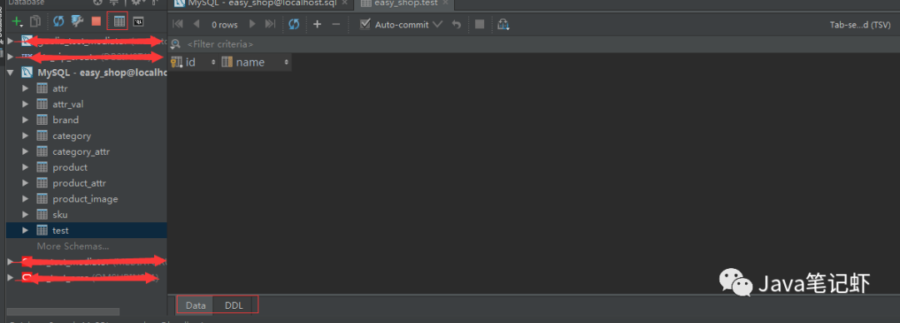
Task: Select the 'sku' table name
Action: click(x=60, y=215)
